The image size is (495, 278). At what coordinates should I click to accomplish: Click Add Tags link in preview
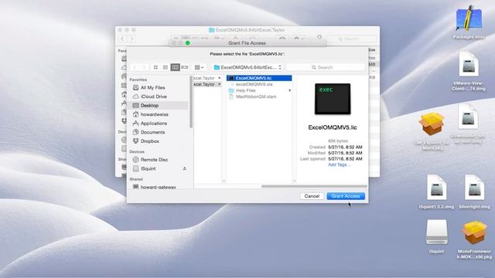click(x=339, y=164)
